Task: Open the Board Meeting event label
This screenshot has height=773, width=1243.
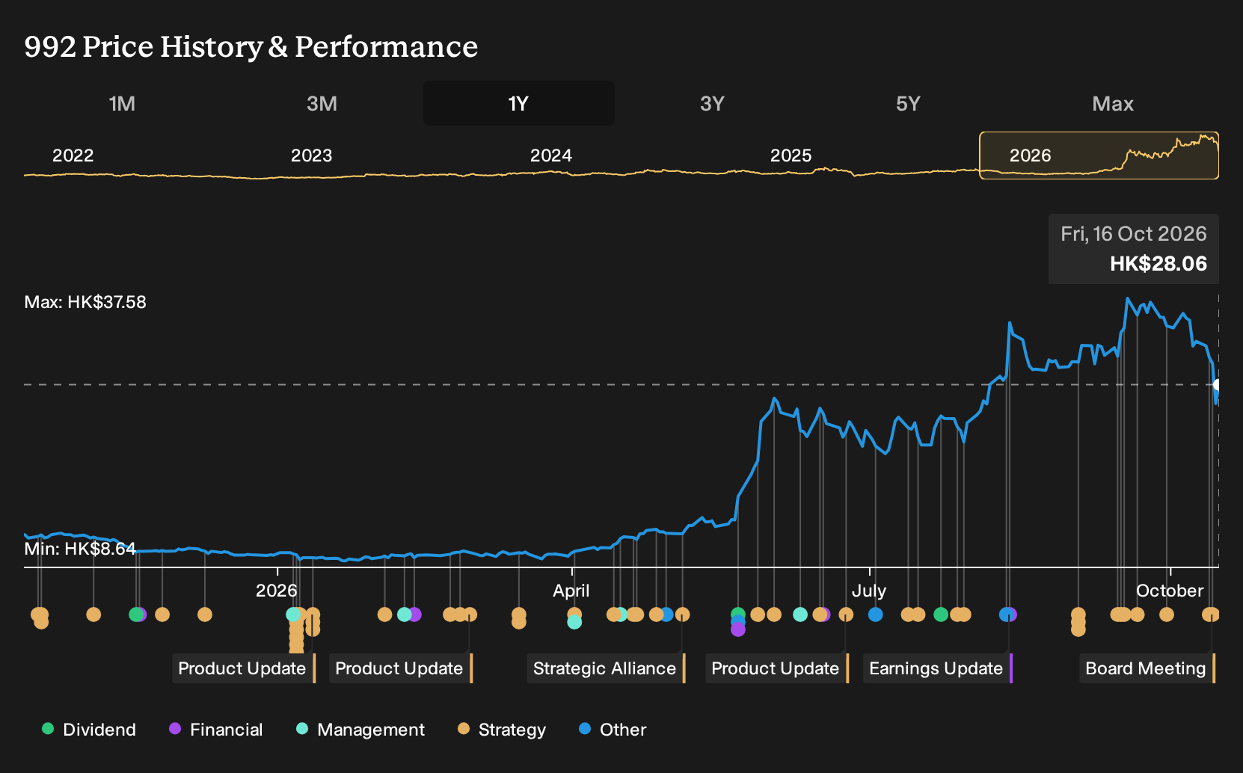Action: tap(1147, 668)
